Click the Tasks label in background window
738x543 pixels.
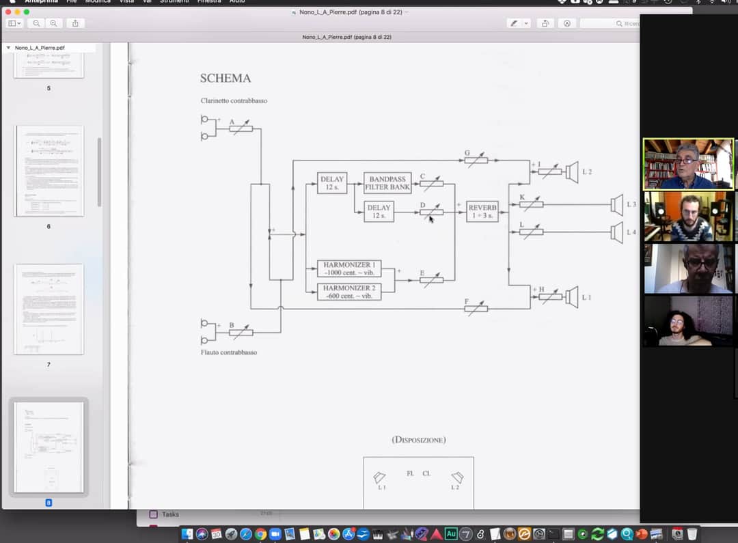click(x=170, y=514)
